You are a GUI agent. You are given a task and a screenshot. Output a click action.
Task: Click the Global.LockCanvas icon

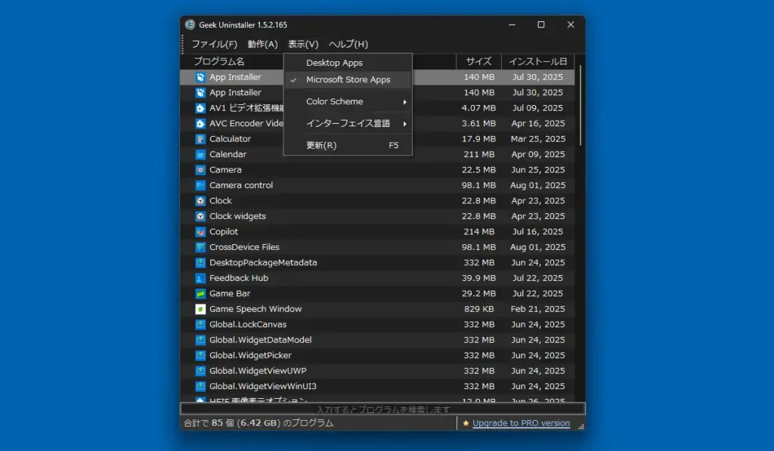coord(200,325)
